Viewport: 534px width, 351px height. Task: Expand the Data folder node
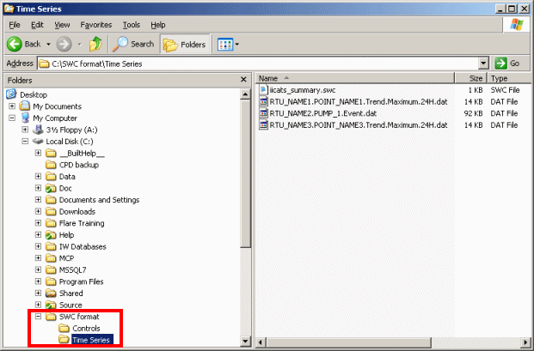coord(38,176)
